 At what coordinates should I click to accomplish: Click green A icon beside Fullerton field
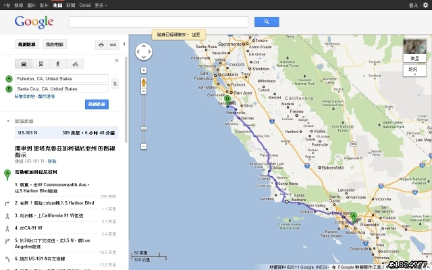tap(9, 79)
